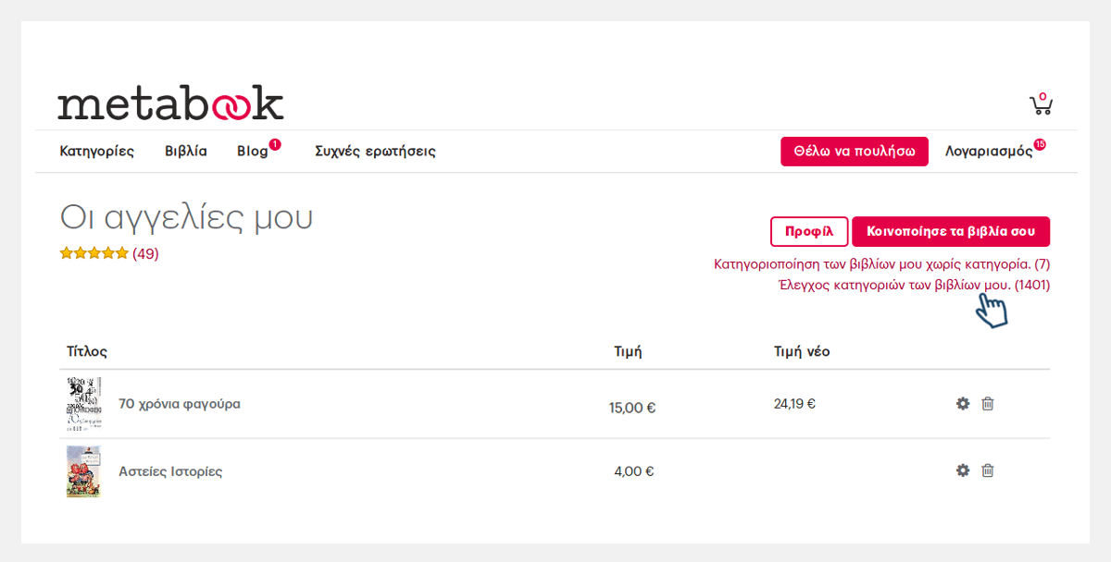Open the Κατηγορίες menu

click(96, 152)
